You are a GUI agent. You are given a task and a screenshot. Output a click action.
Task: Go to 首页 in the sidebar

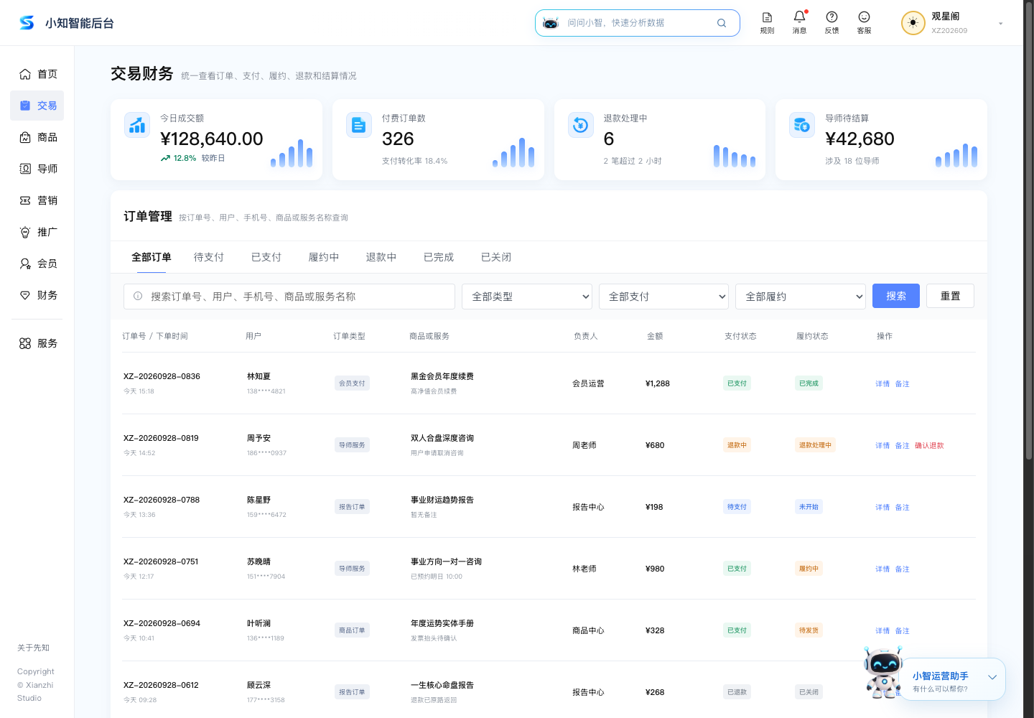click(37, 74)
